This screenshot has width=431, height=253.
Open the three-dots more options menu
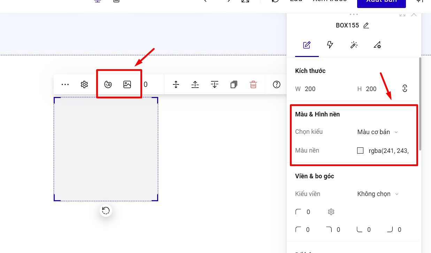[x=65, y=84]
